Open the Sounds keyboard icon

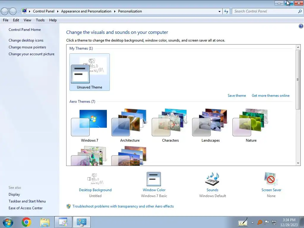pos(212,179)
